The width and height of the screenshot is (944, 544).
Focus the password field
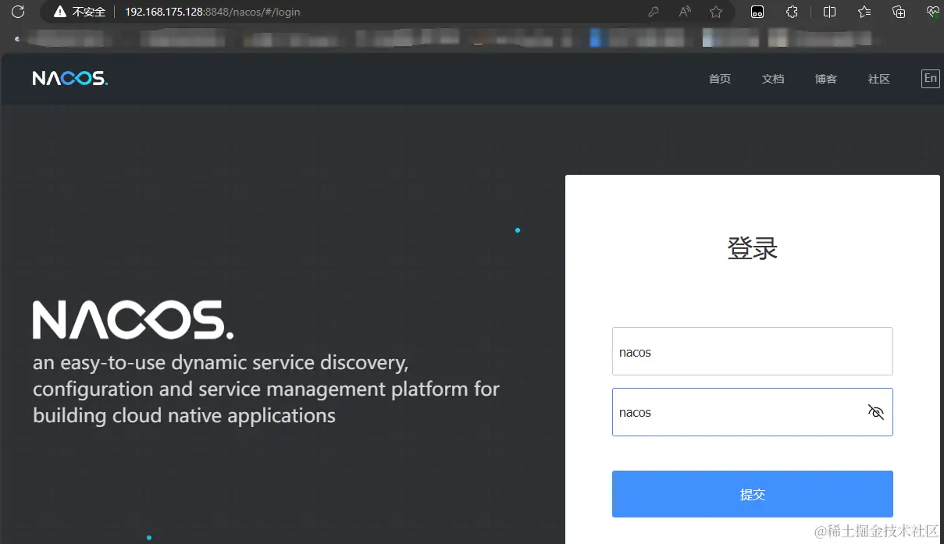point(753,412)
